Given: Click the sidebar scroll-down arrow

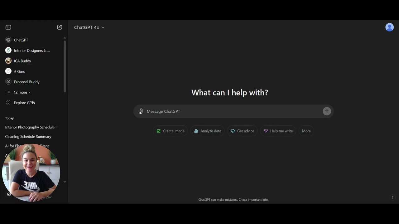Looking at the screenshot, I should [65, 182].
